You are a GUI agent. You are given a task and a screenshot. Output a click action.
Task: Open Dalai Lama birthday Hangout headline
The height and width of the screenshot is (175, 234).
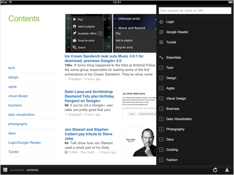(89, 96)
